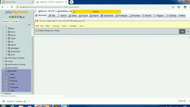
Task: Go back in browser history
Action: (x=3, y=7)
